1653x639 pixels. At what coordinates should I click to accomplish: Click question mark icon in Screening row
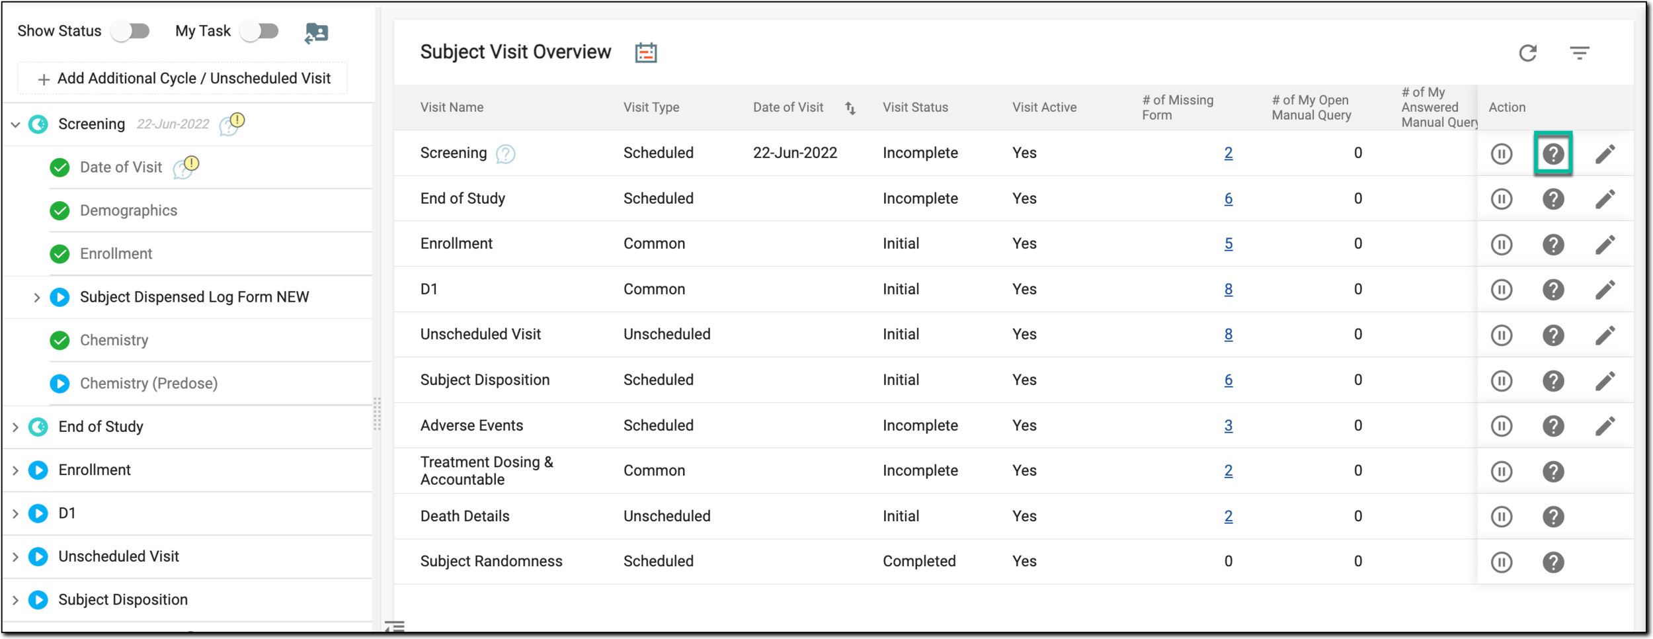point(1552,154)
